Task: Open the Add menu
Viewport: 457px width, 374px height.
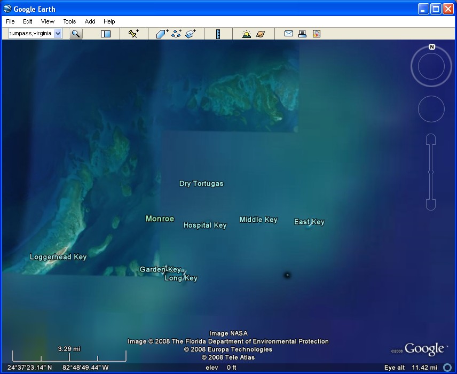Action: (90, 21)
